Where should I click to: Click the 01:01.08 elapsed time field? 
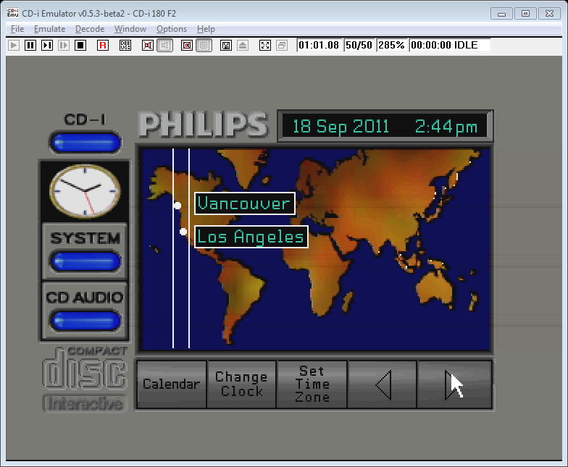319,45
